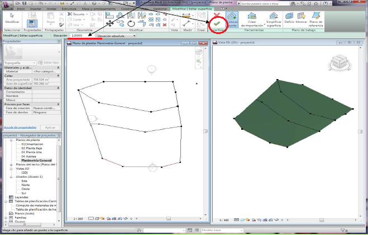Click the Crear de importación tool

[x=252, y=19]
